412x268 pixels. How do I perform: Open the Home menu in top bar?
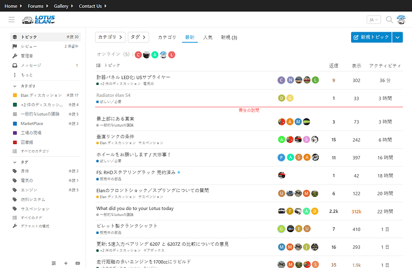point(13,6)
